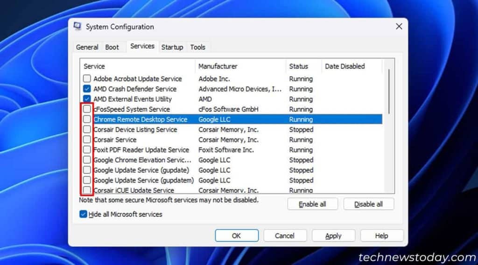Select the Services tab
The image size is (478, 265).
(142, 46)
